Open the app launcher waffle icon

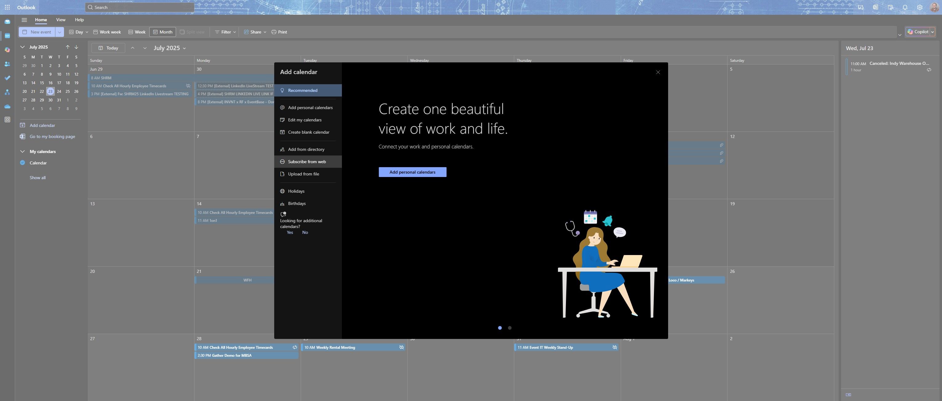(x=7, y=7)
